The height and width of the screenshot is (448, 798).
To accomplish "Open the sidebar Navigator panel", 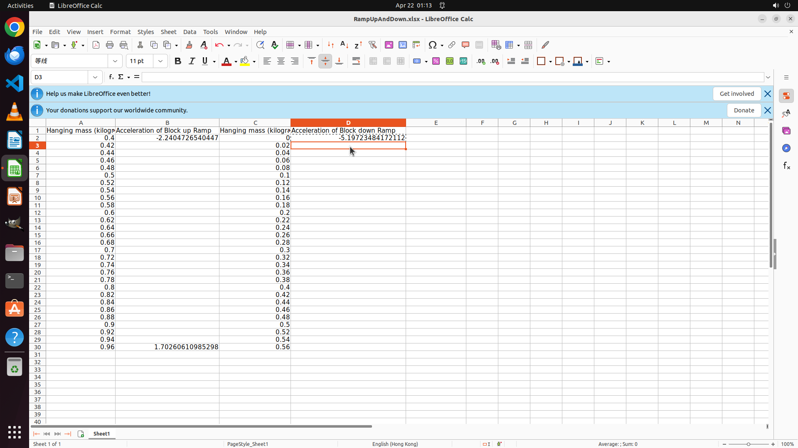I will click(x=786, y=148).
